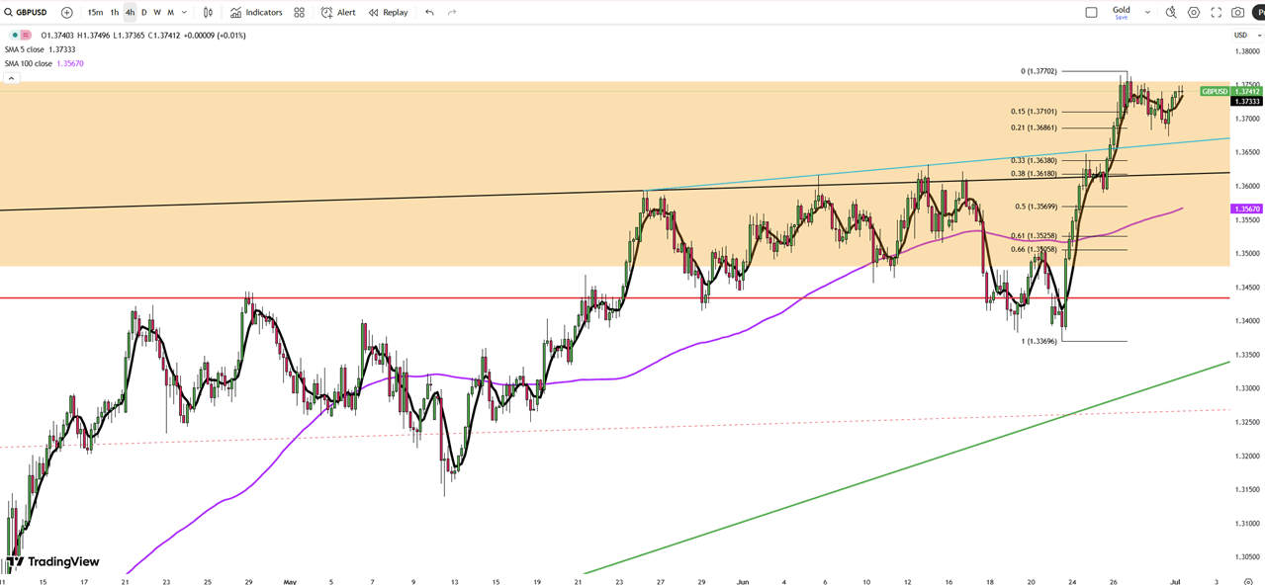This screenshot has height=585, width=1265.
Task: Take a chart snapshot with camera icon
Action: (1238, 13)
